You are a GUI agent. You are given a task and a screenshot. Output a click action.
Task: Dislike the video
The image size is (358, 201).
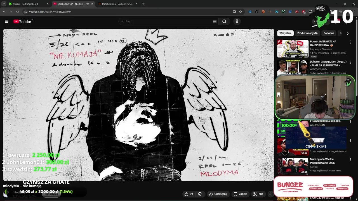coord(200,194)
